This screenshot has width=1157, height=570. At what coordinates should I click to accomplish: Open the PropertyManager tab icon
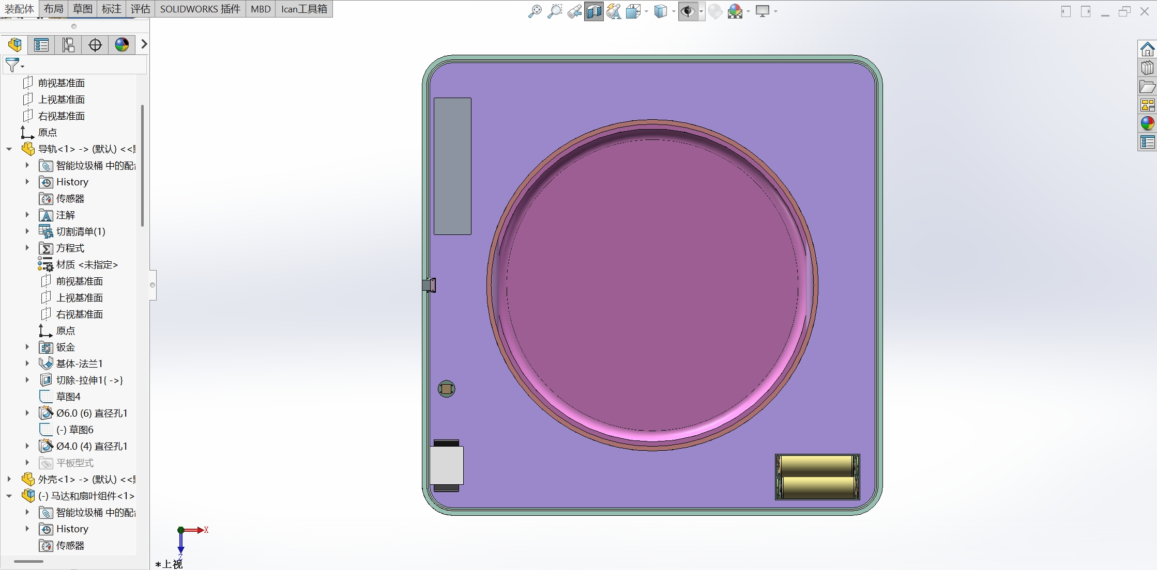click(x=41, y=45)
